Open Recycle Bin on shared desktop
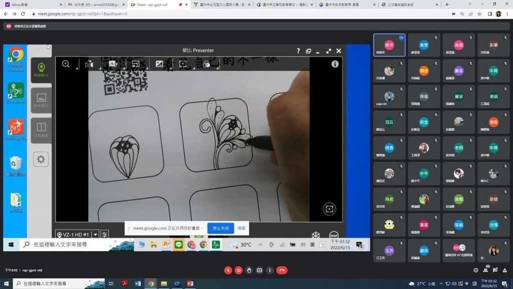The width and height of the screenshot is (513, 289). 16,166
